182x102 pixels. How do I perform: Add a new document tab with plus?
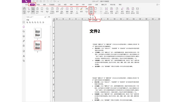(49, 17)
